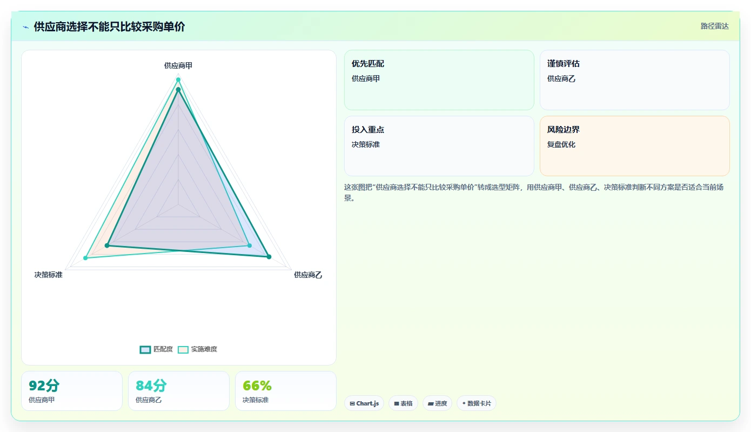Image resolution: width=751 pixels, height=432 pixels.
Task: Open the 92分 供应商甲 stat card
Action: (x=72, y=391)
